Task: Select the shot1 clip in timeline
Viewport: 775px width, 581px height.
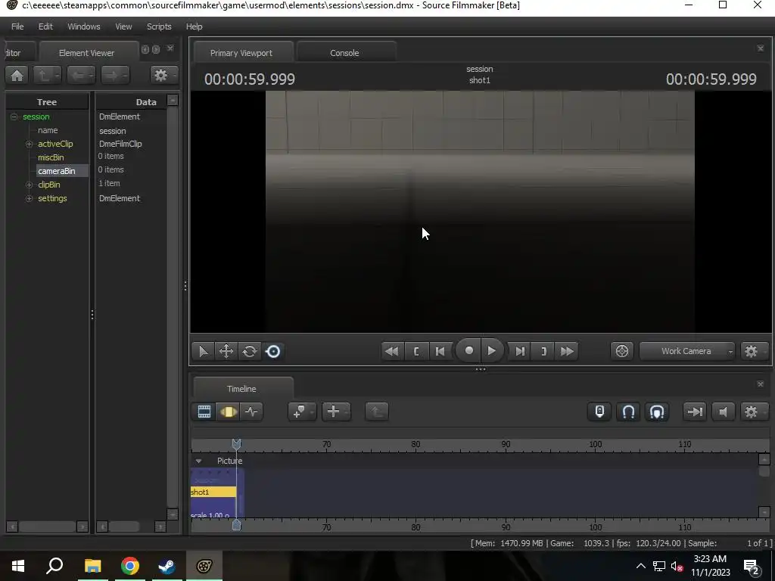Action: pos(213,492)
